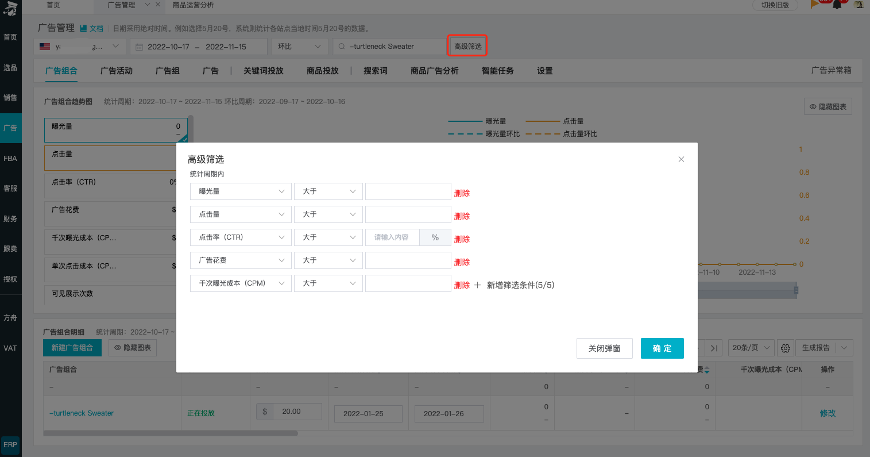Open the 大于 operator dropdown for 广告花费
This screenshot has width=870, height=457.
(328, 260)
